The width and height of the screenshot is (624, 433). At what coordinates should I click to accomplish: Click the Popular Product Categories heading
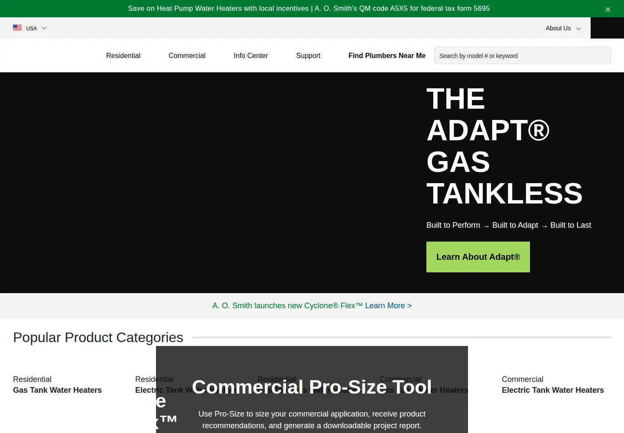98,337
